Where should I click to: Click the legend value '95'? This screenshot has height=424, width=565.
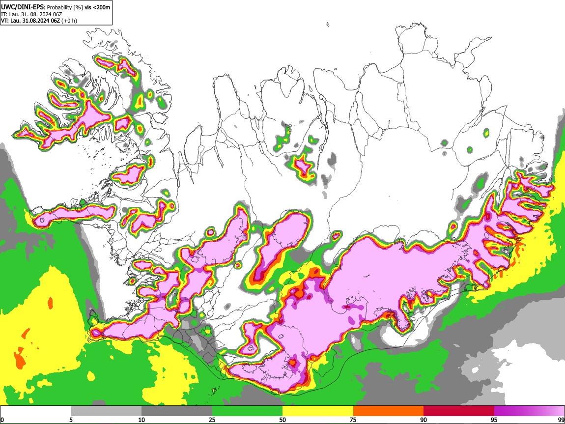[x=494, y=420]
